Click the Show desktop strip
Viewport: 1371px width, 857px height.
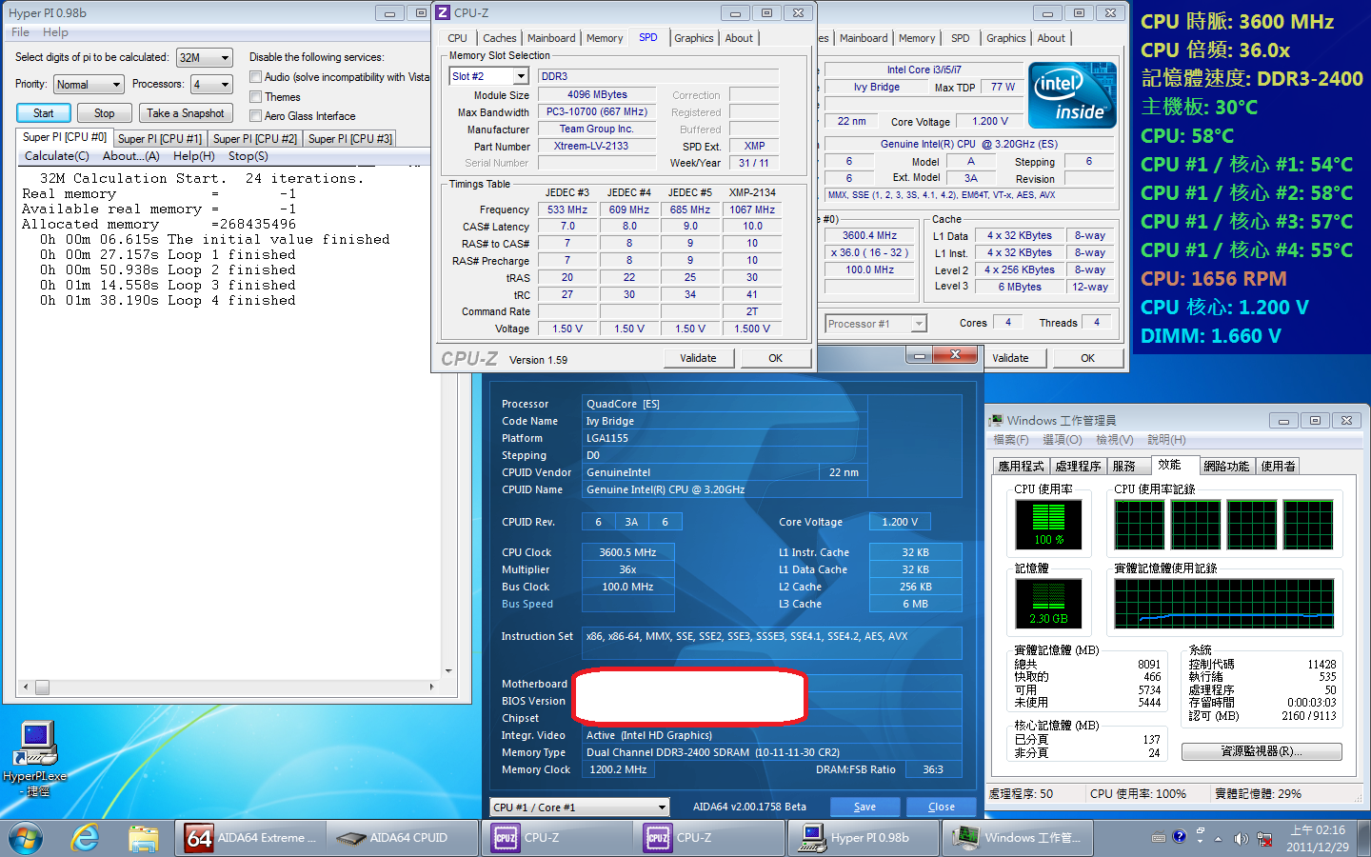(1365, 838)
